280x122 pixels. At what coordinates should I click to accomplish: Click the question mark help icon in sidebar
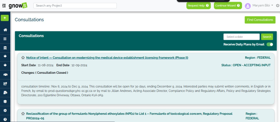5,119
